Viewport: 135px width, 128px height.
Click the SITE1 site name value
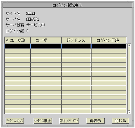tap(31, 13)
